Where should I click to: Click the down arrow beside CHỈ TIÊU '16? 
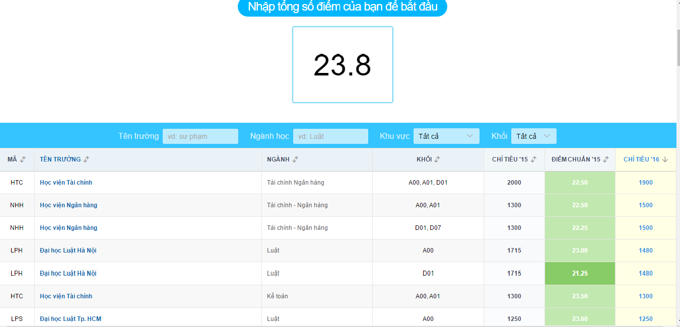point(665,159)
